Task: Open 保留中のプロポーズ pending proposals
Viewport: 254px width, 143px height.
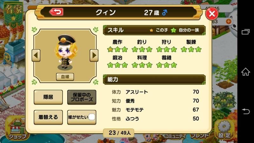Action: [x=82, y=97]
